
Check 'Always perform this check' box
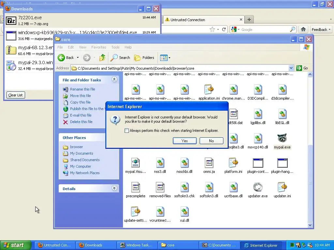(127, 131)
